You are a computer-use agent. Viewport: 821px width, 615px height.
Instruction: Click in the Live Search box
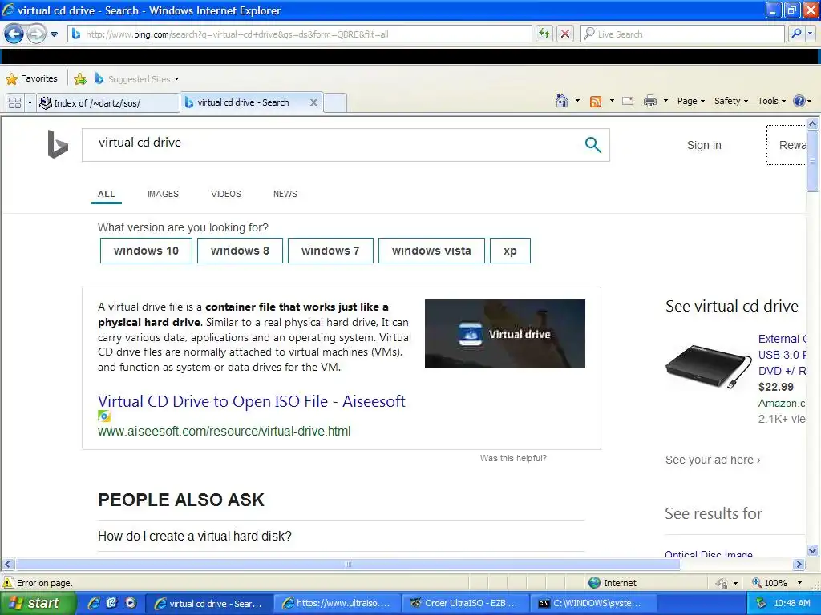682,34
